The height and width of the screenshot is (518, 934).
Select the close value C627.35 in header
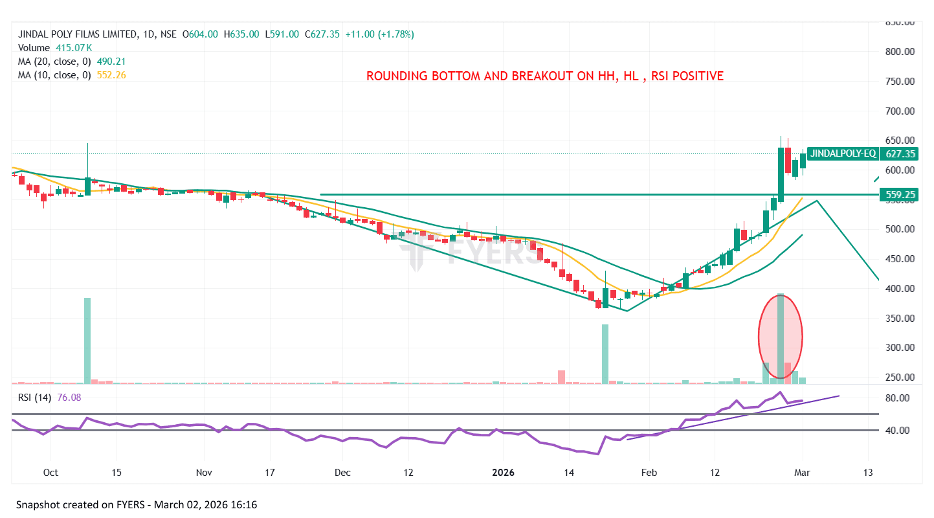point(322,34)
